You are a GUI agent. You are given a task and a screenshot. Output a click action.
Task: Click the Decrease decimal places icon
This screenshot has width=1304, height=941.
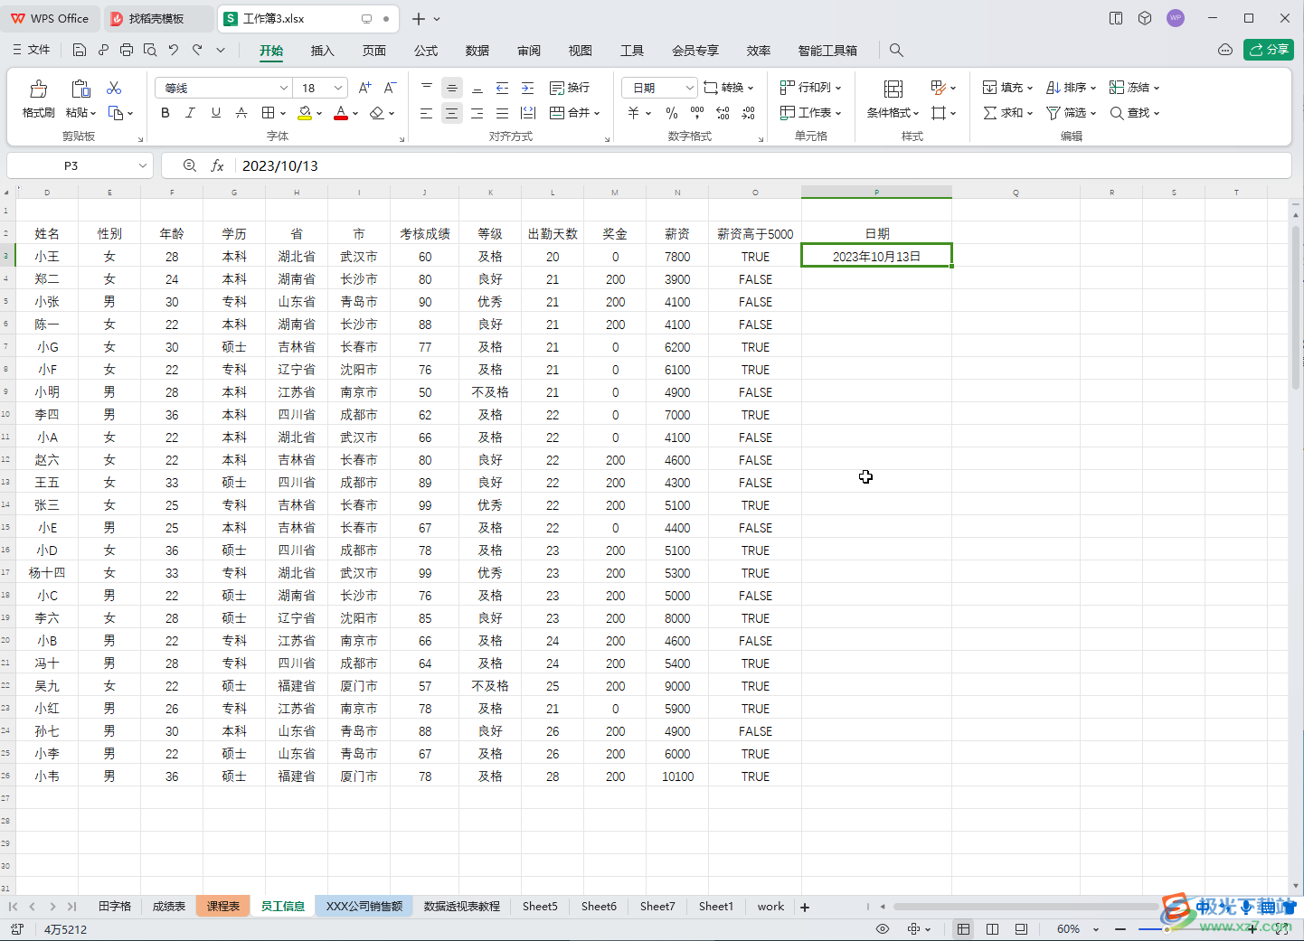pyautogui.click(x=749, y=113)
